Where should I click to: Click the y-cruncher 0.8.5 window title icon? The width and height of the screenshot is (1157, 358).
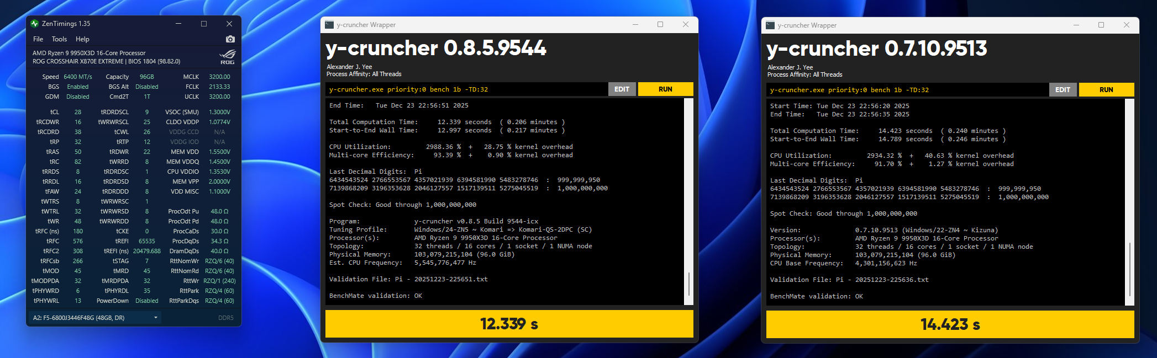[x=329, y=25]
